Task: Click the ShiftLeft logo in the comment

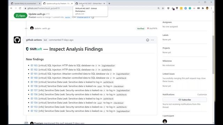Action: point(34,49)
